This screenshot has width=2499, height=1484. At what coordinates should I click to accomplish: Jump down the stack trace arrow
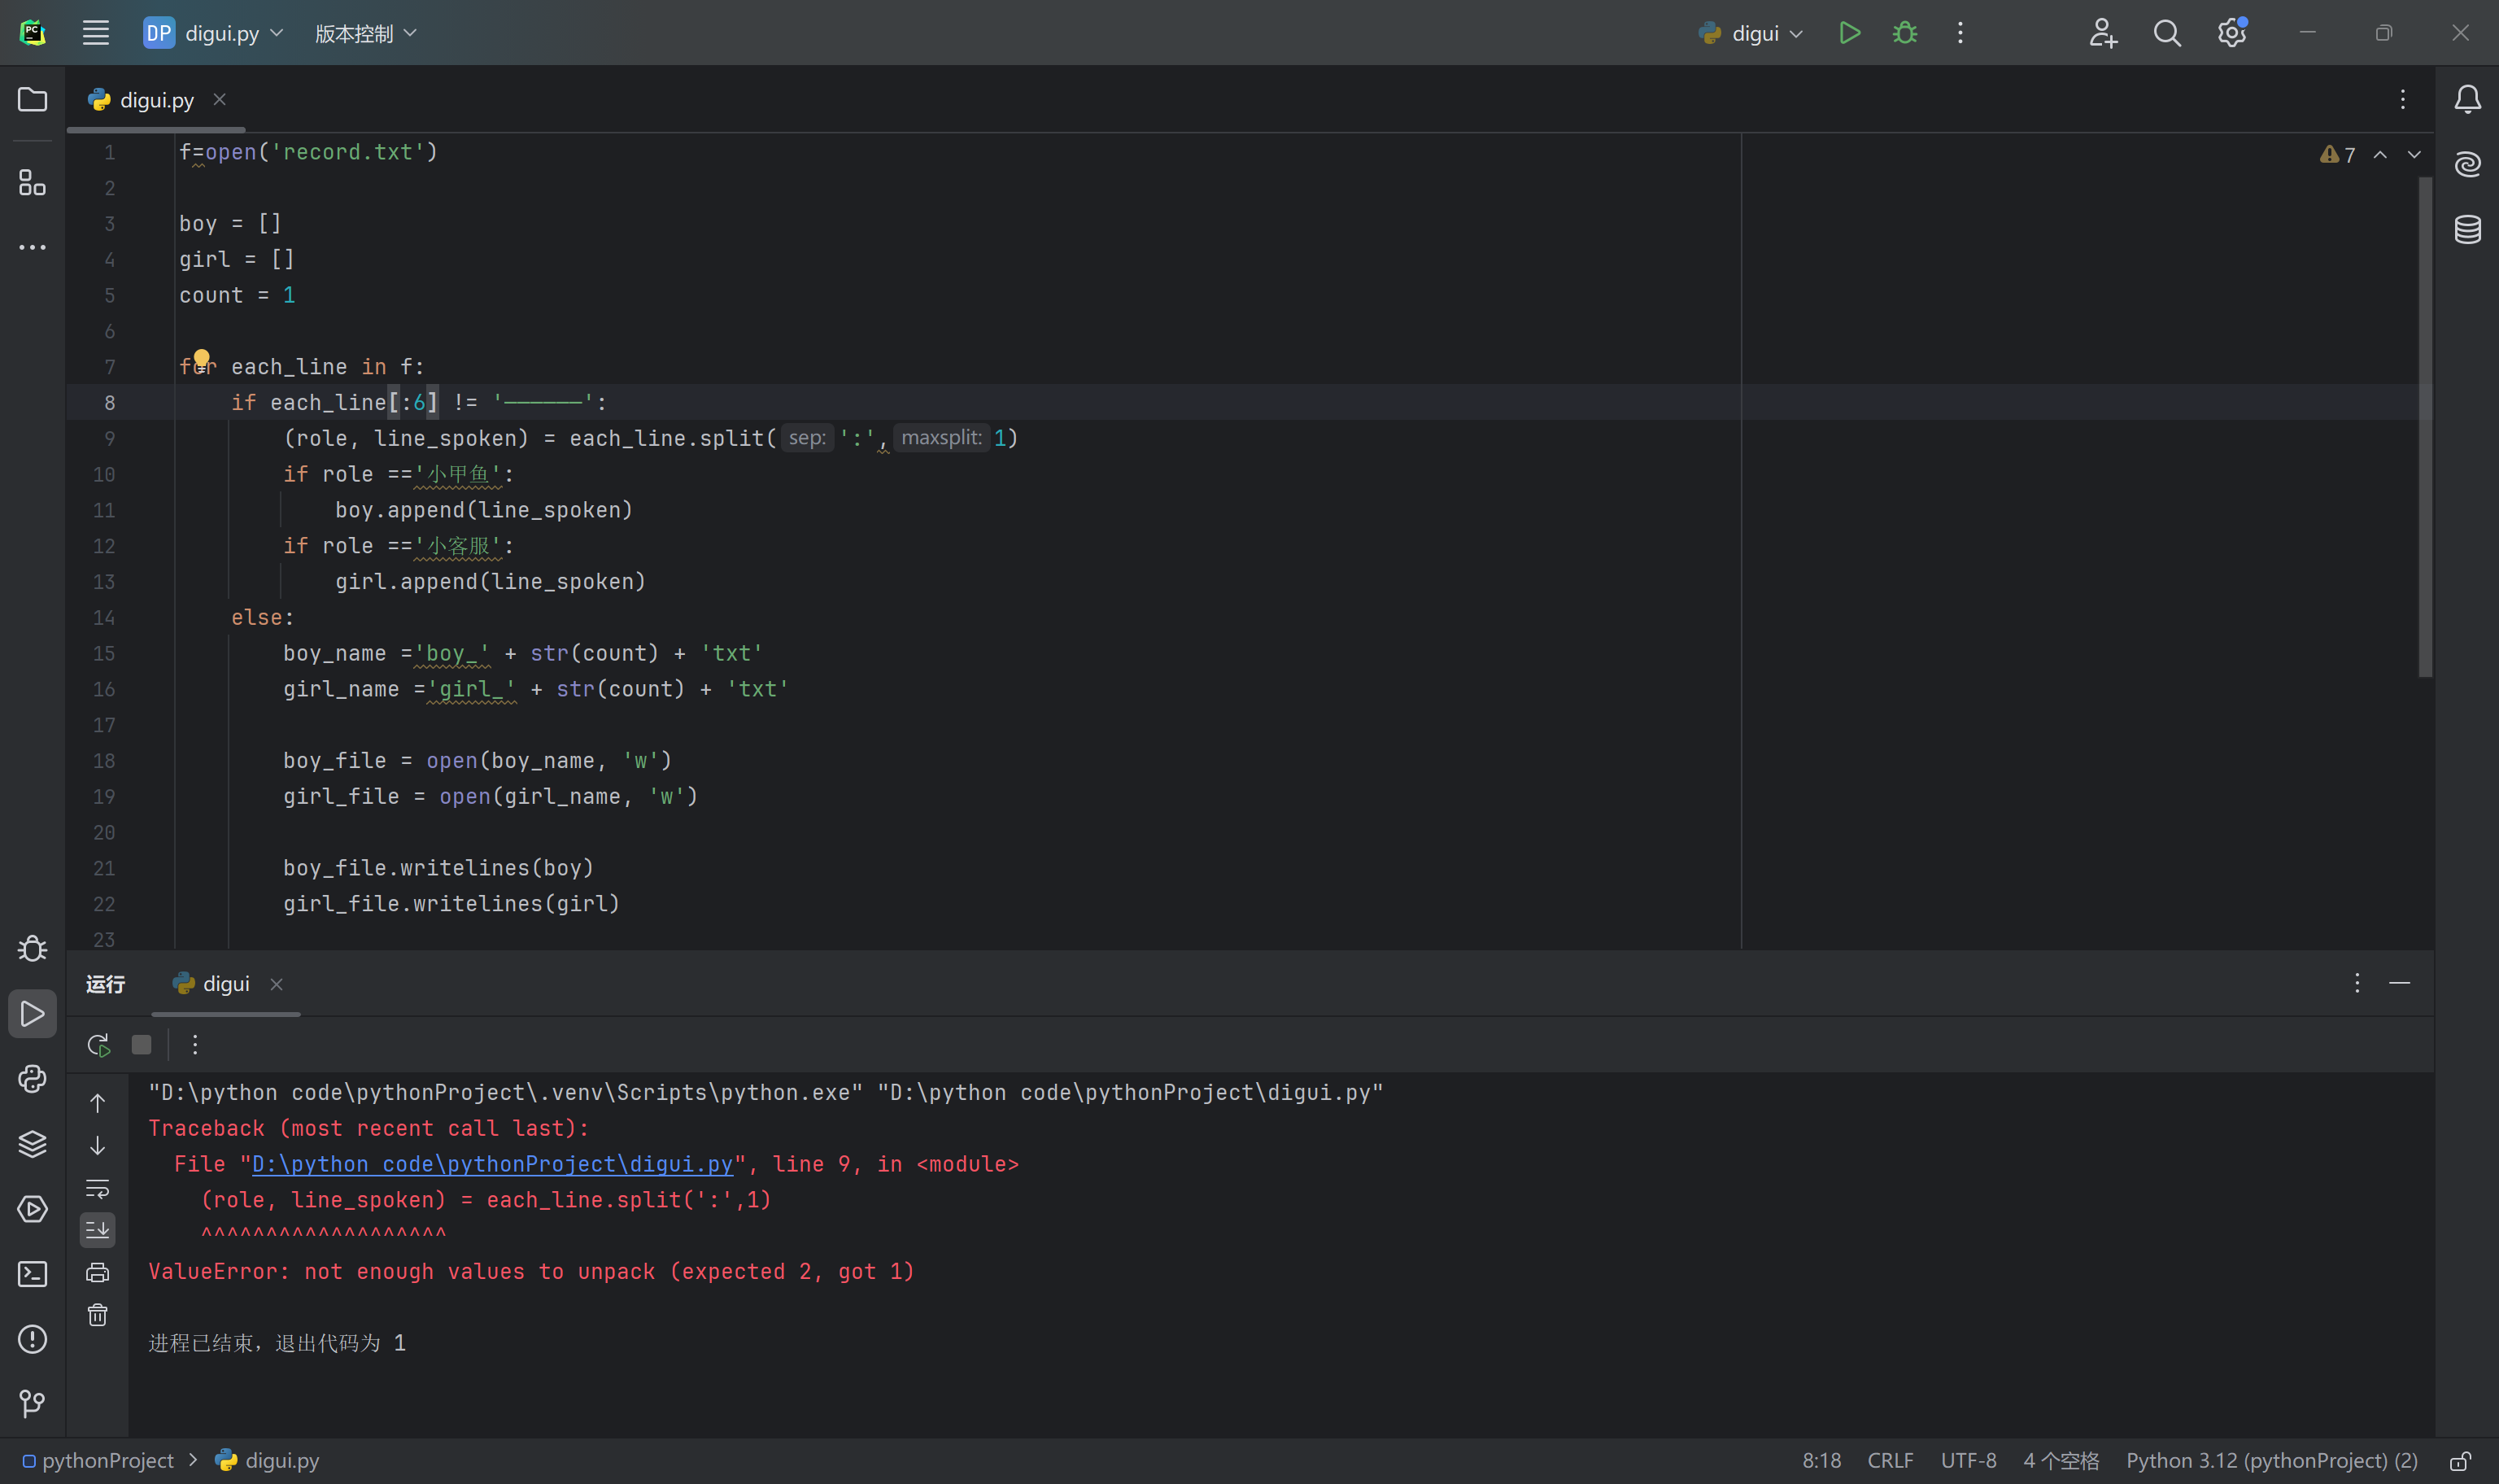click(x=97, y=1145)
